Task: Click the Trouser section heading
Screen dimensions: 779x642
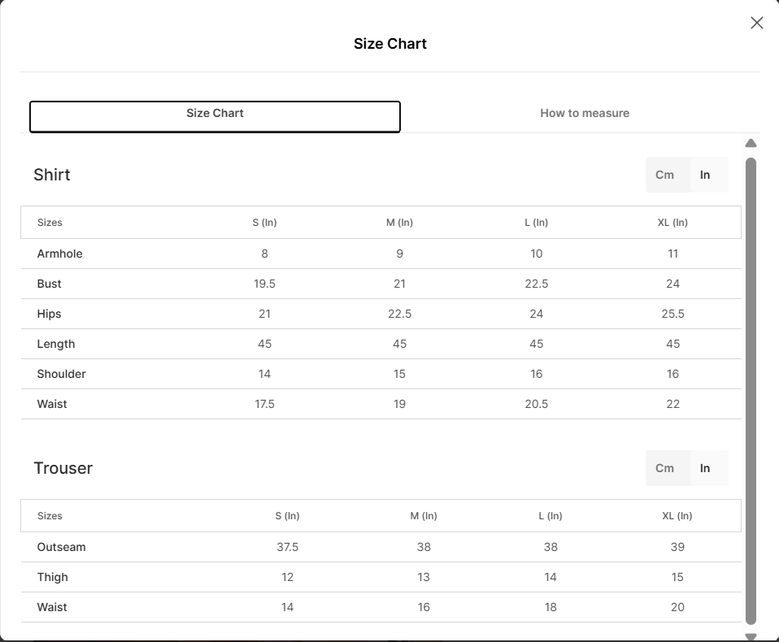Action: (63, 468)
